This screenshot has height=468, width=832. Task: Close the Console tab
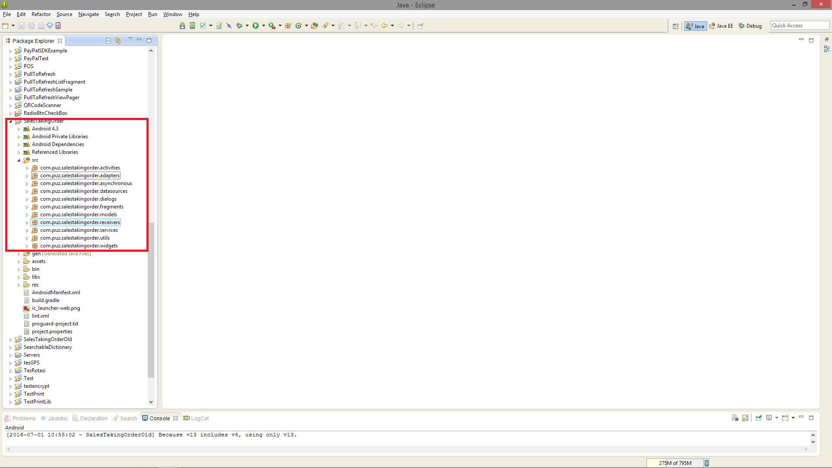point(175,419)
